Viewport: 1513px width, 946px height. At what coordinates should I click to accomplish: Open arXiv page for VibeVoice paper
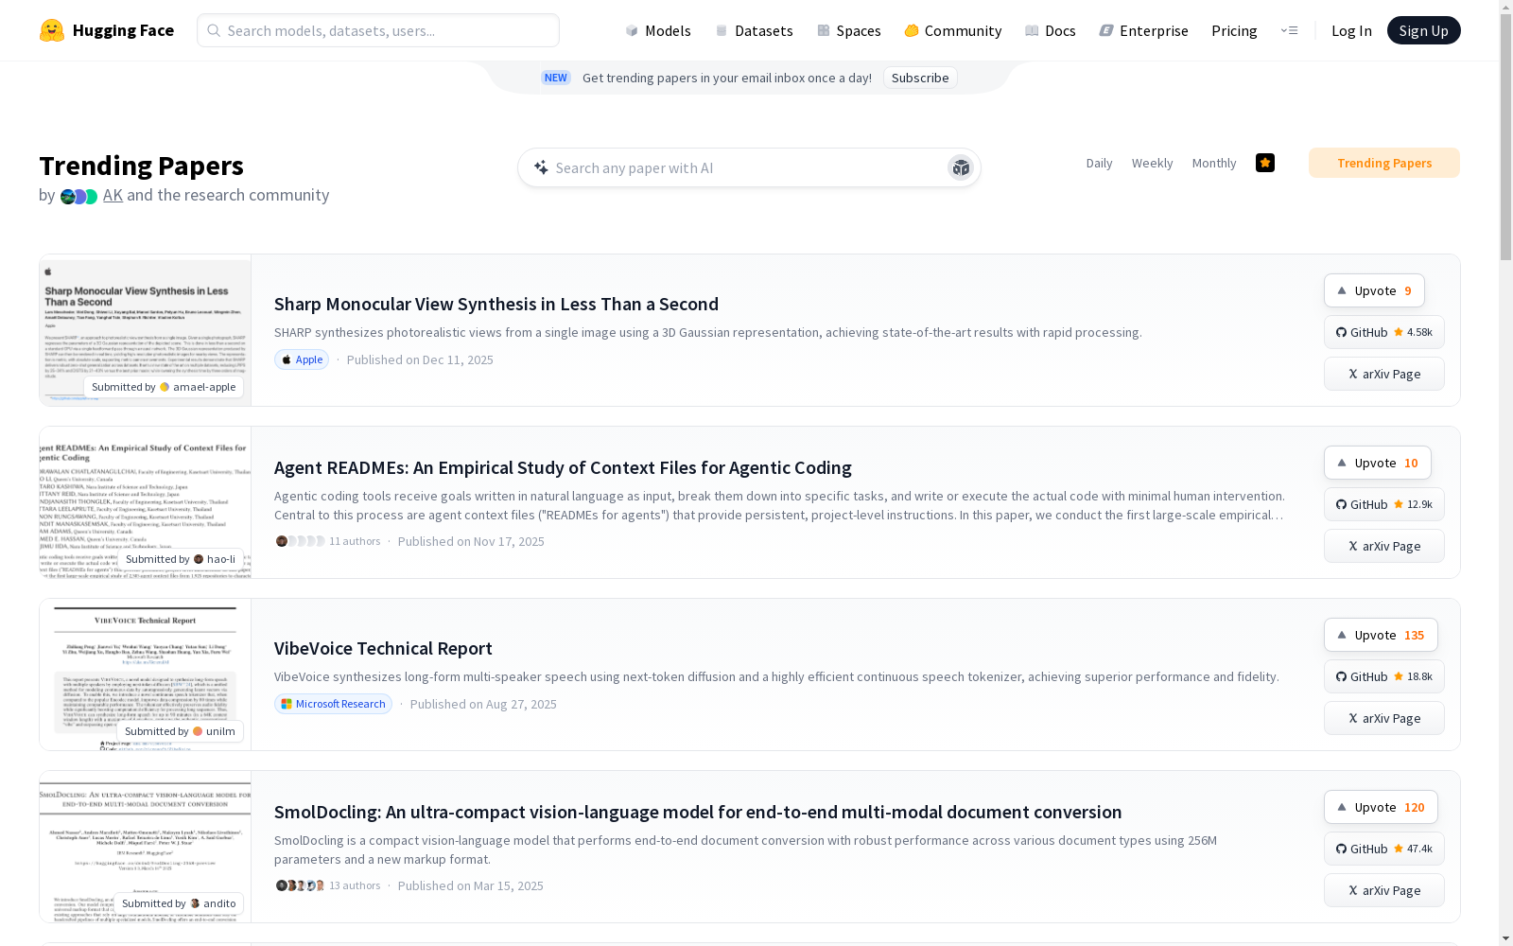coord(1384,718)
